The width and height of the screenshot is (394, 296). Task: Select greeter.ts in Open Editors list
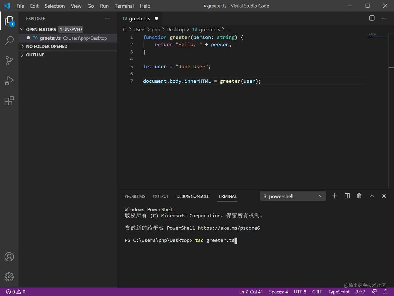[68, 38]
